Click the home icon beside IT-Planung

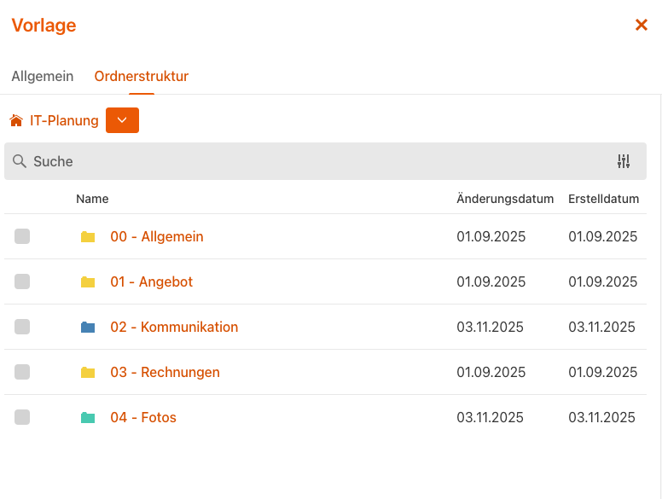[x=16, y=121]
